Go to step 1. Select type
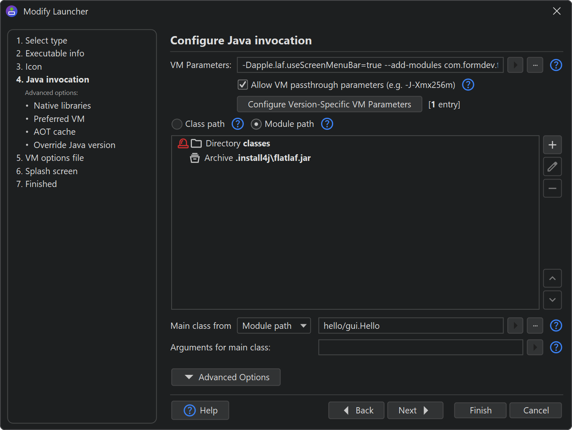Screen dimensions: 572x430 pyautogui.click(x=42, y=40)
